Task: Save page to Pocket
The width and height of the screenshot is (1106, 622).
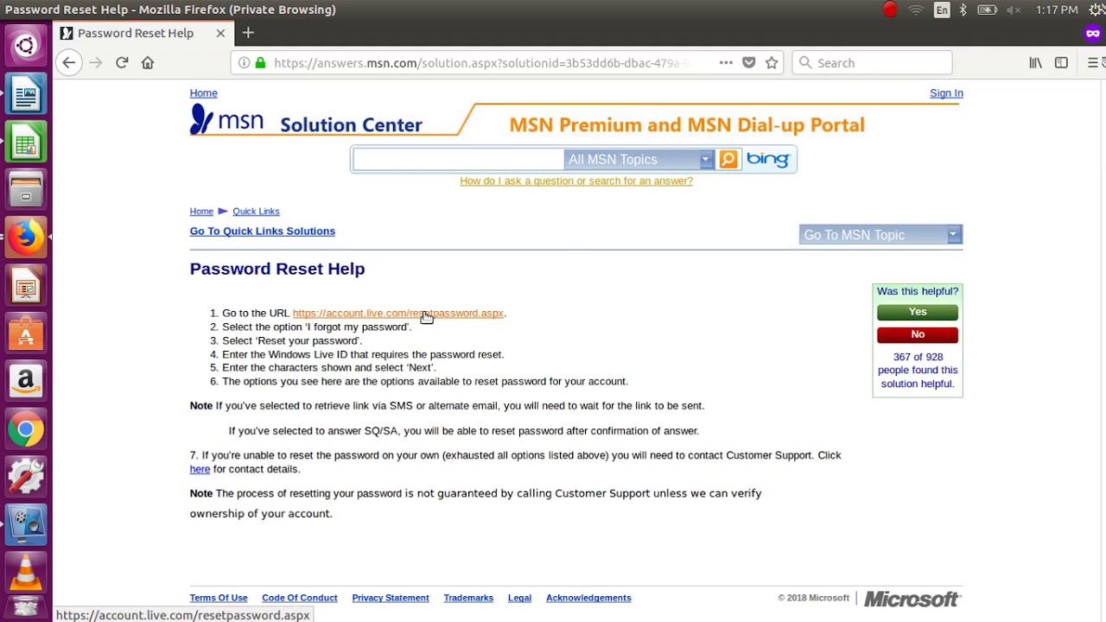Action: (x=749, y=62)
